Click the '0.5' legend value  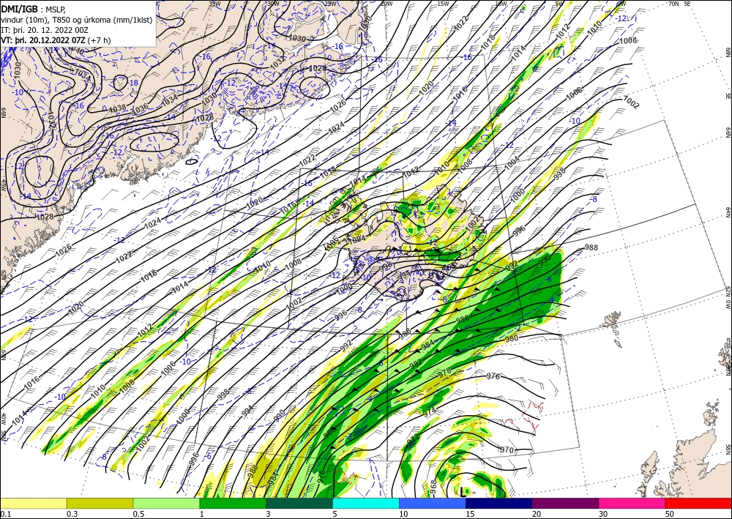click(138, 514)
